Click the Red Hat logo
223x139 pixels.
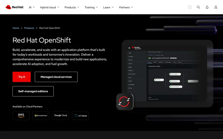click(14, 7)
